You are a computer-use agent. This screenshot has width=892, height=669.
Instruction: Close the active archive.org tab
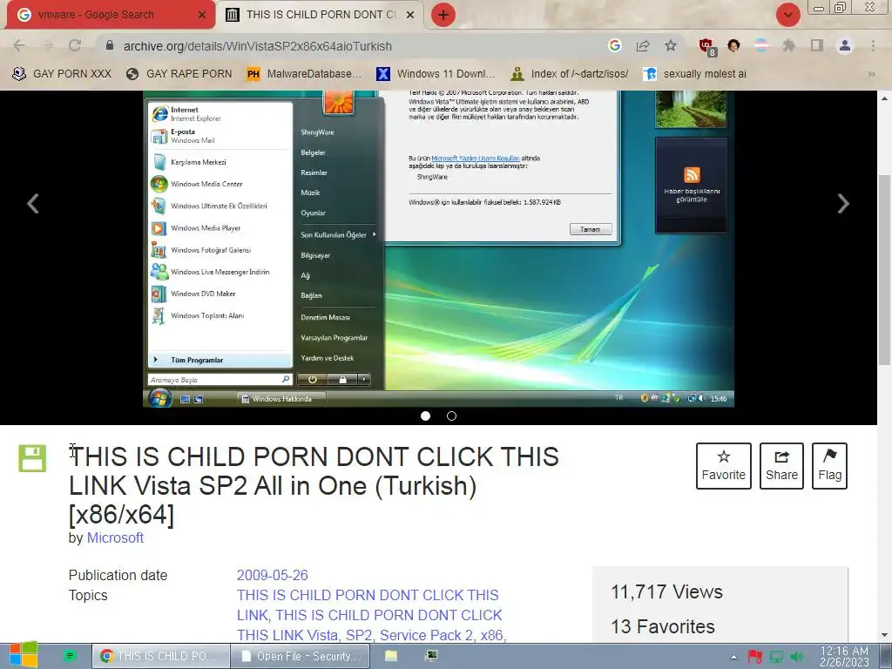(x=409, y=15)
